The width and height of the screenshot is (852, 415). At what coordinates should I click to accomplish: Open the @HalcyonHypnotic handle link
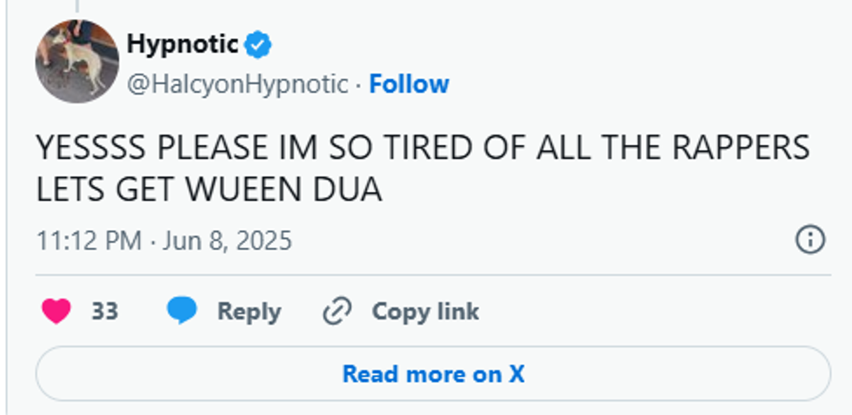click(237, 84)
